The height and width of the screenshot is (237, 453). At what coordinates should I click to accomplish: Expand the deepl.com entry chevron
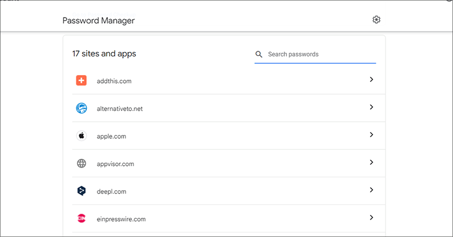[371, 190]
